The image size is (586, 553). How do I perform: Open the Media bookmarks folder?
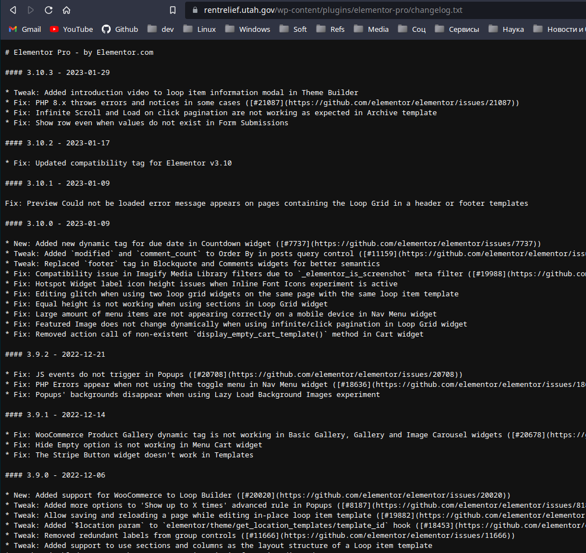(371, 29)
